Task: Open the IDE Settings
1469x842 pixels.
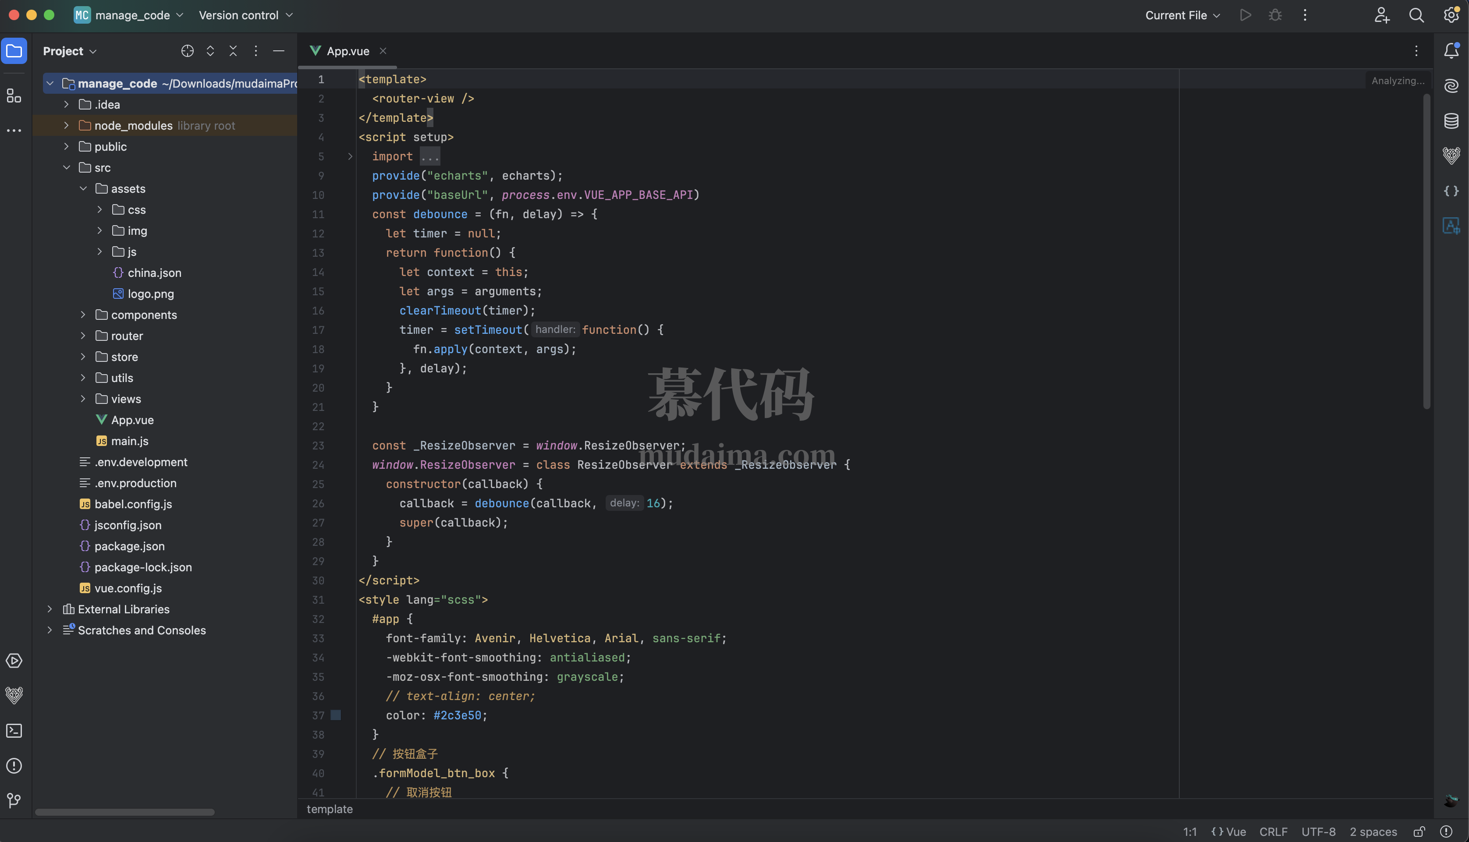Action: [1451, 15]
